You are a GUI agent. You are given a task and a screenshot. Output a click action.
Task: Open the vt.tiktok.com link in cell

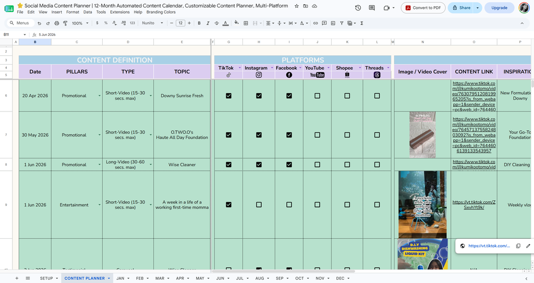click(474, 205)
